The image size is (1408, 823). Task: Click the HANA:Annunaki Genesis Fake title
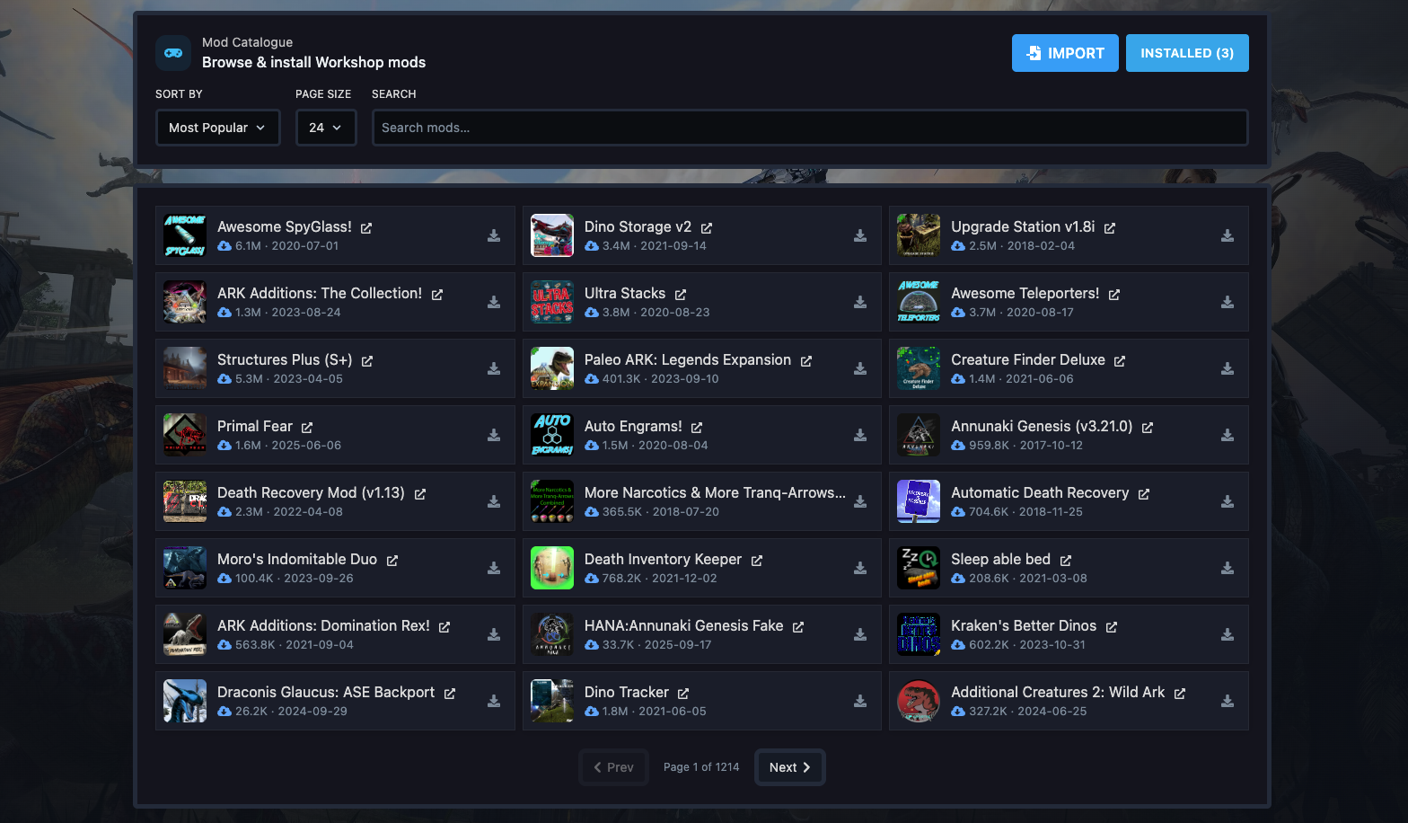click(x=684, y=625)
